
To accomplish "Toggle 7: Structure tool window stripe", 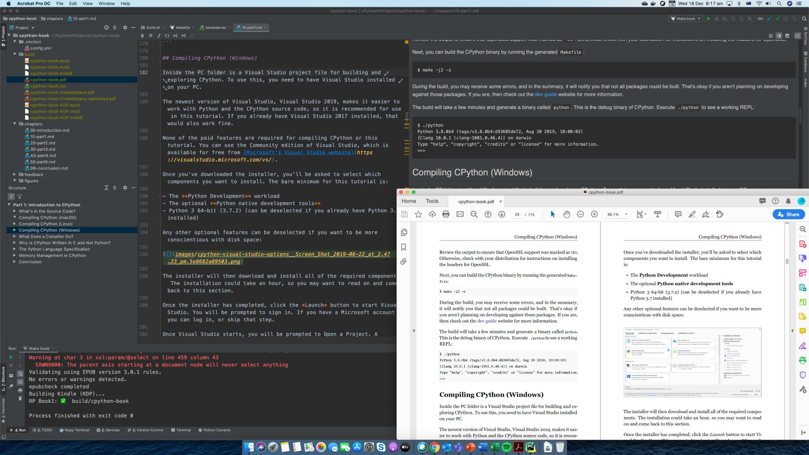I will (x=3, y=380).
